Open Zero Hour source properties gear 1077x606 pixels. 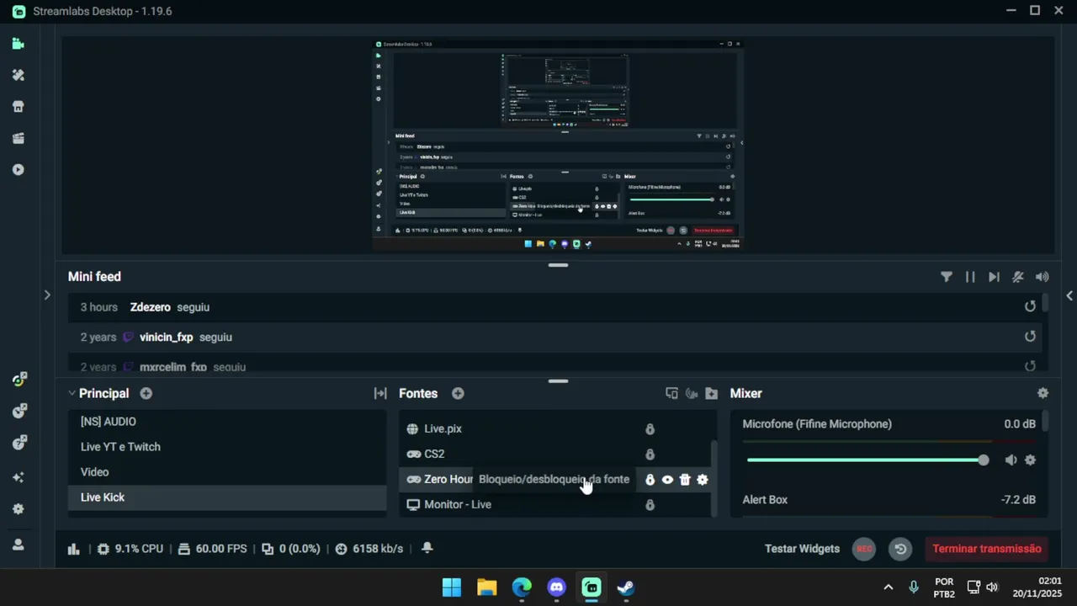pyautogui.click(x=703, y=480)
